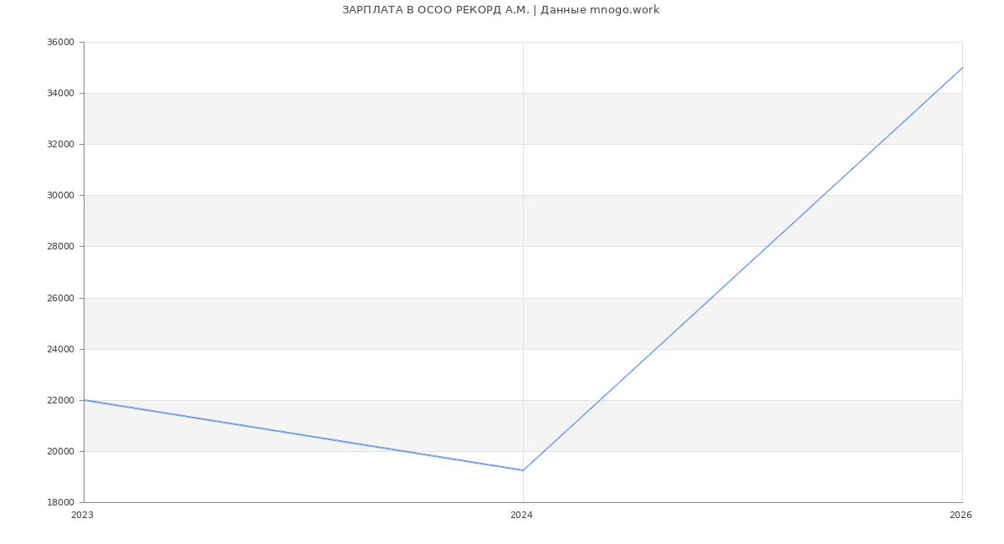Select the 20000 y-axis label
Viewport: 1004px width, 544px height.
[62, 451]
